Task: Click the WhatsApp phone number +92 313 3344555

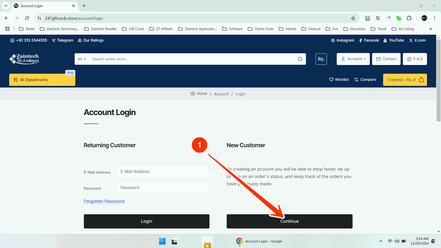Action: click(29, 40)
